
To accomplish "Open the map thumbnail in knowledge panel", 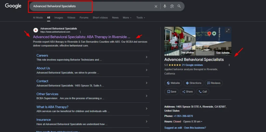I will (214, 34).
